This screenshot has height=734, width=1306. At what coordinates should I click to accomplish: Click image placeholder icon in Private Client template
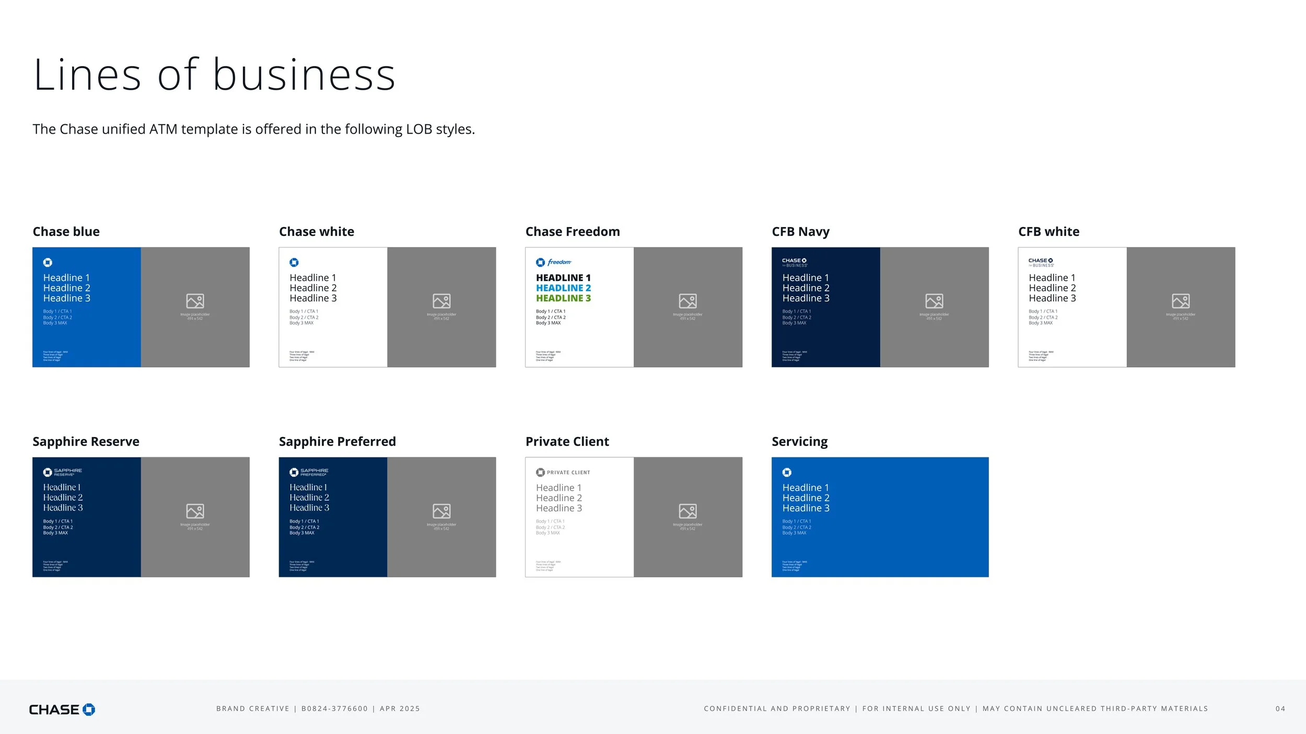pos(687,511)
